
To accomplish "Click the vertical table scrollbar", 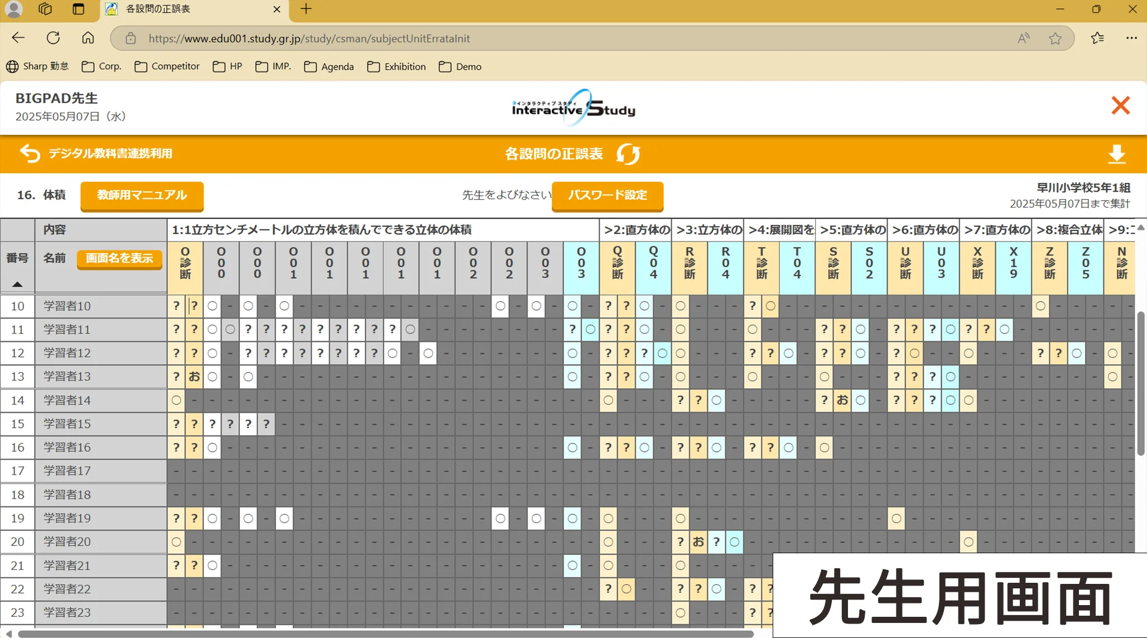I will point(1140,385).
